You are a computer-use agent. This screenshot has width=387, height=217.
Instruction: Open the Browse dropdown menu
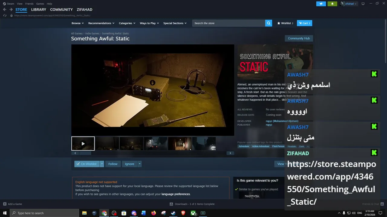point(78,23)
